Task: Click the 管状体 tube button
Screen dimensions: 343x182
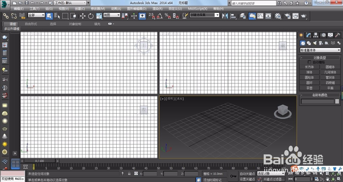Action: pos(330,77)
